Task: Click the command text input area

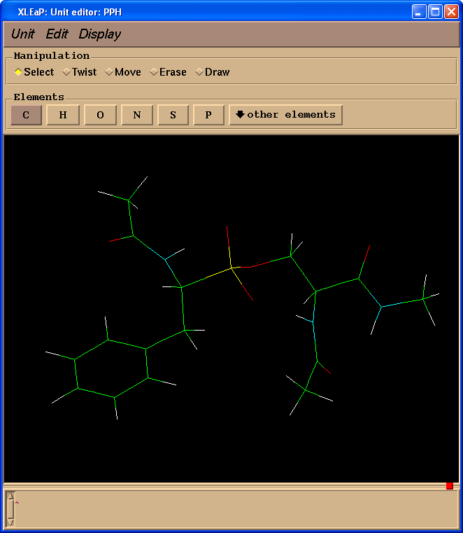Action: (236, 509)
